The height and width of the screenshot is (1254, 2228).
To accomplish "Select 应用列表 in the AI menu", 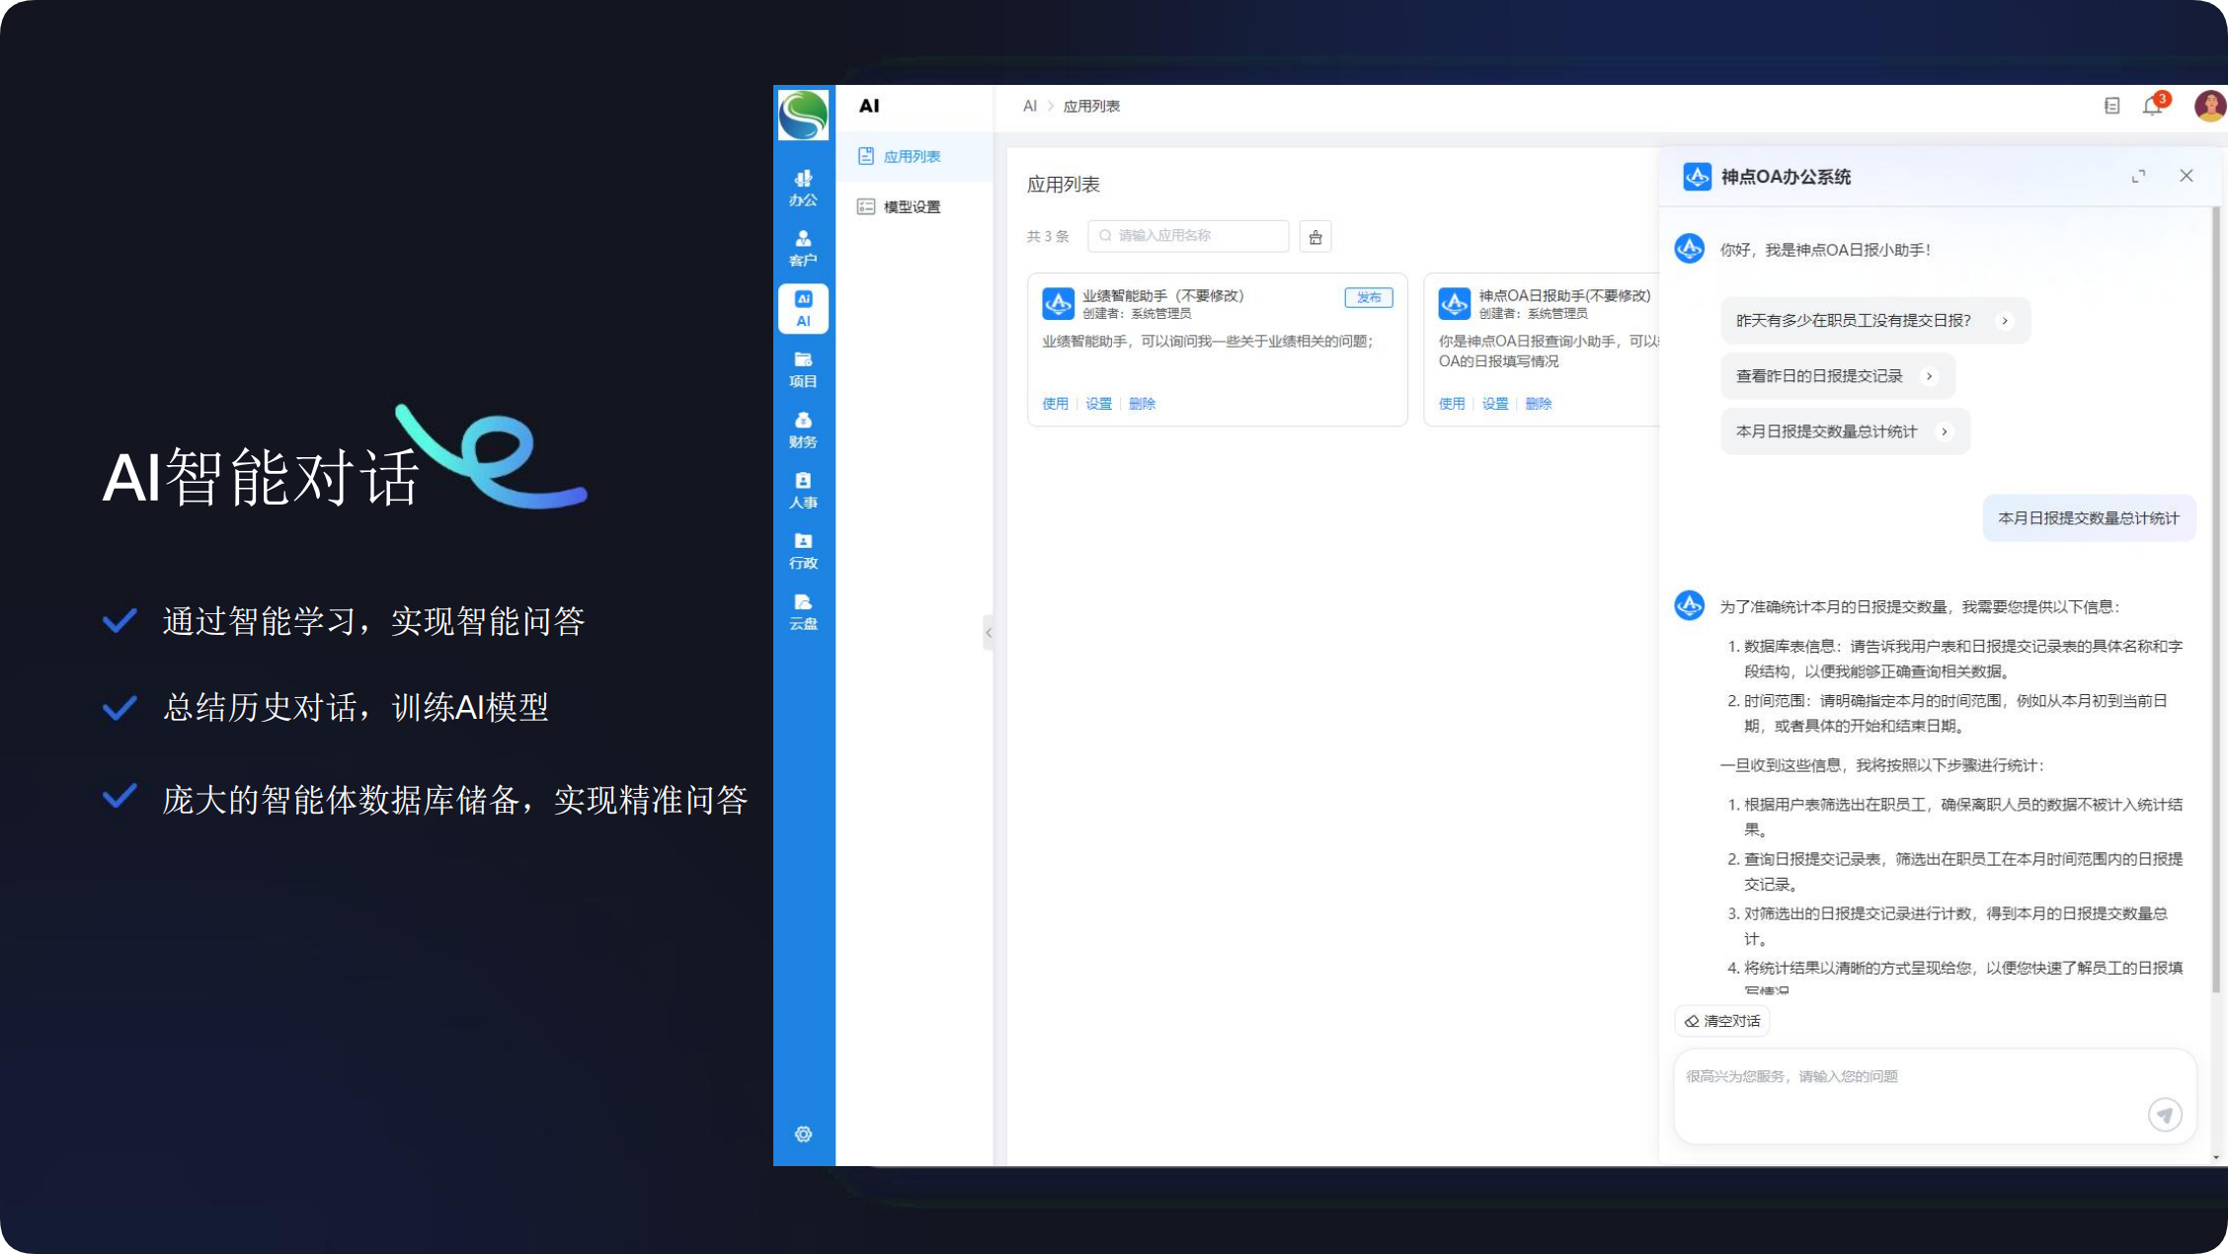I will coord(911,156).
